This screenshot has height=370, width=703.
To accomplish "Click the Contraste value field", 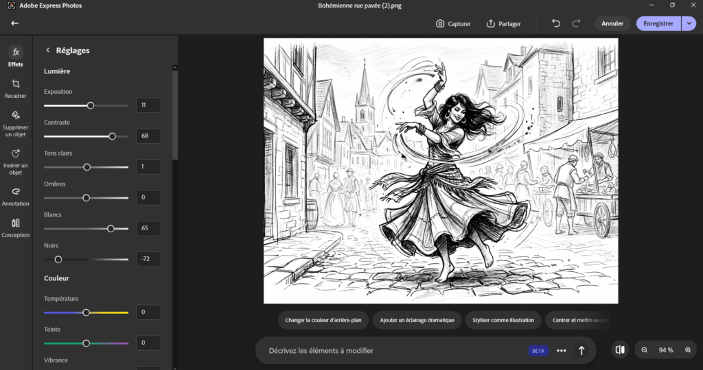I will point(148,136).
